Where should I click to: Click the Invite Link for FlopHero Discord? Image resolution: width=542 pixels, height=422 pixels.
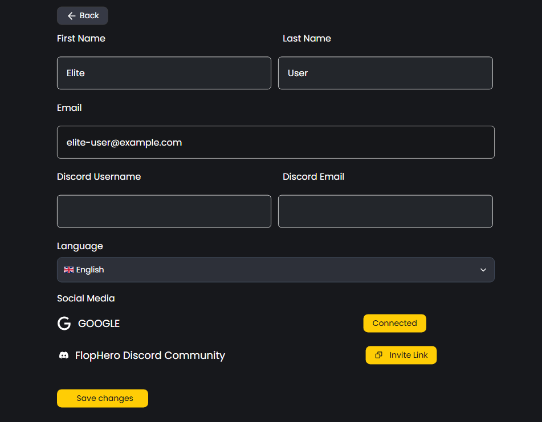click(x=401, y=355)
